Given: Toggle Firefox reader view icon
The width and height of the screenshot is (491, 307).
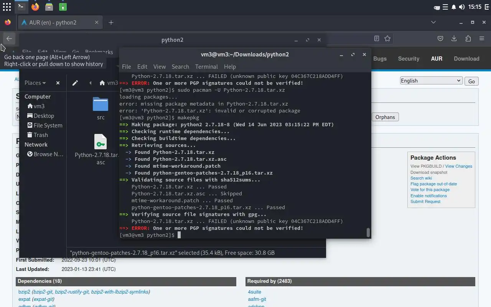Looking at the screenshot, I should pos(377,38).
